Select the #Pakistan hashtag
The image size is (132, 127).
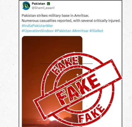click(63, 31)
